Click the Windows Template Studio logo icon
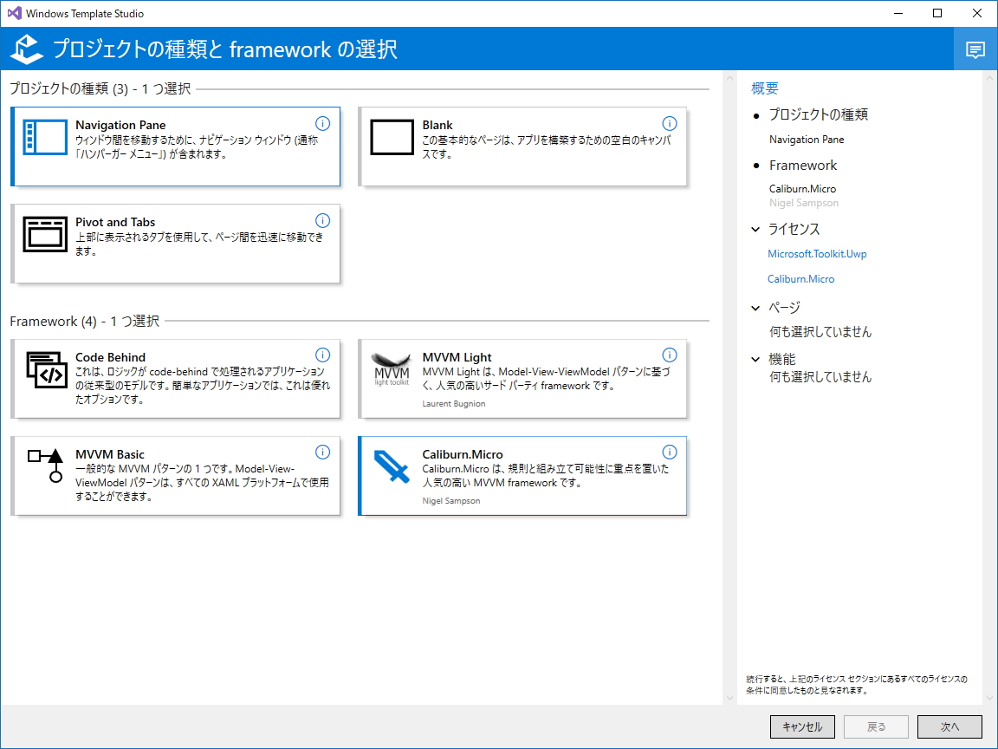The image size is (998, 749). point(25,49)
